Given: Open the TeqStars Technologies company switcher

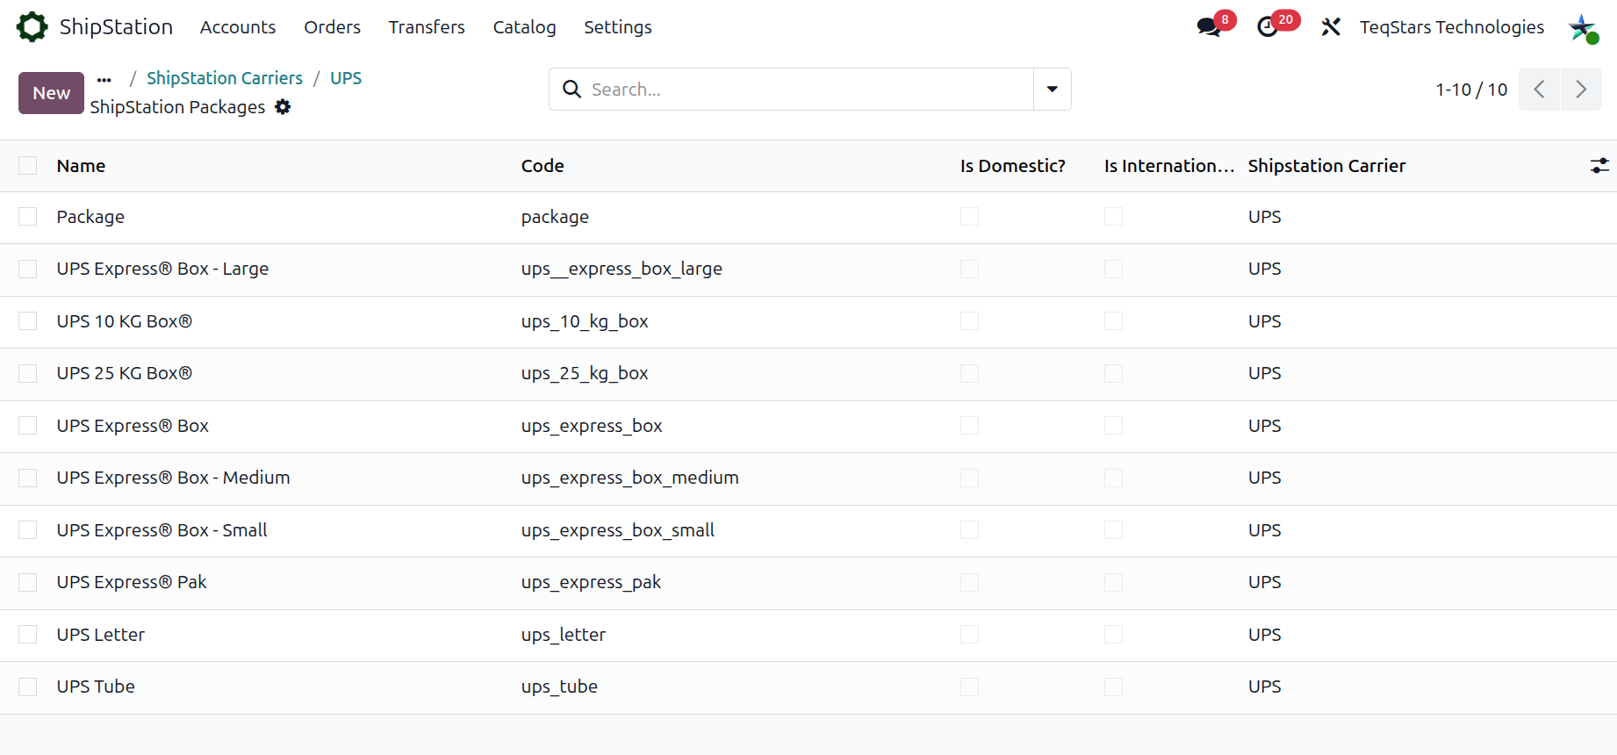Looking at the screenshot, I should 1452,27.
